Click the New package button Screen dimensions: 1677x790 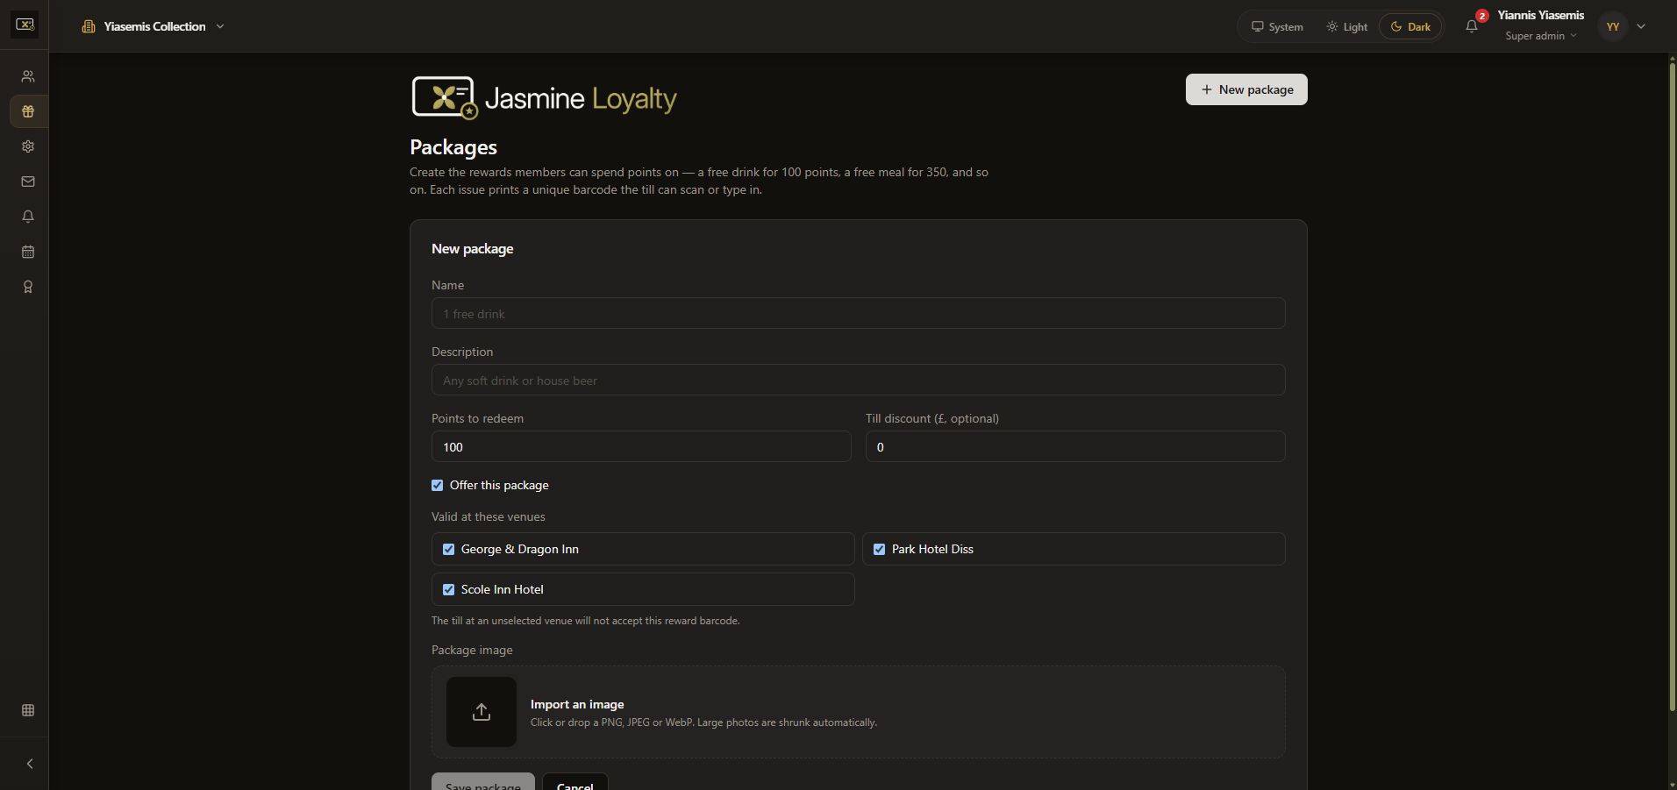coord(1246,89)
